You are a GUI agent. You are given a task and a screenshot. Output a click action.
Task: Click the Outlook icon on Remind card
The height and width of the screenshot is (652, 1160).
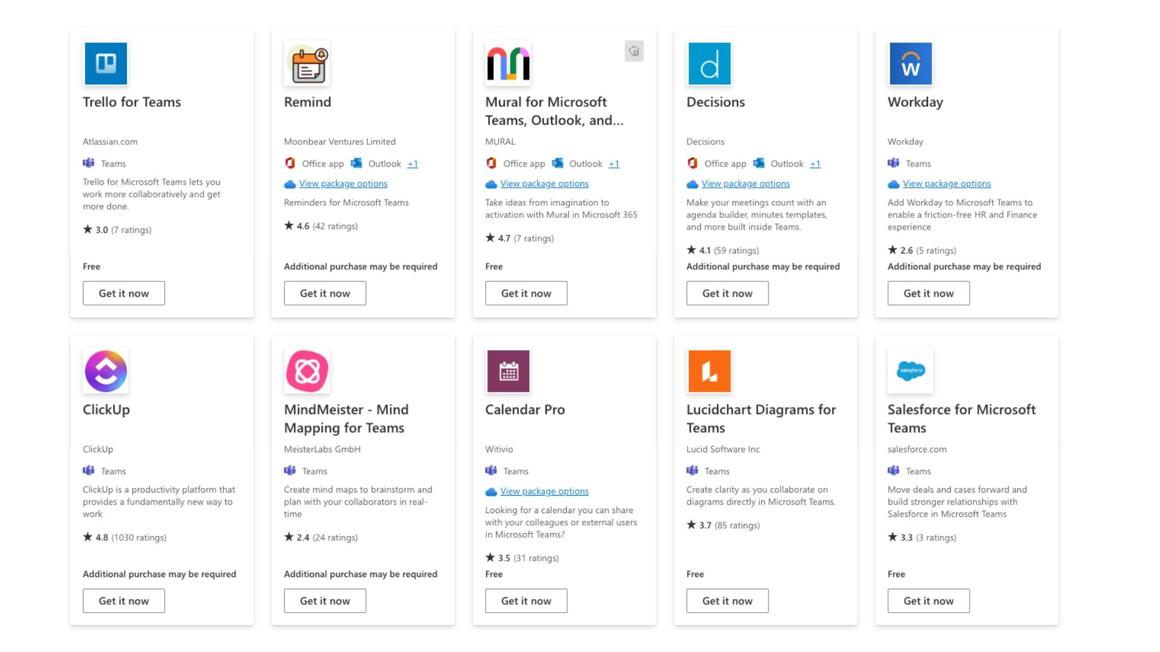coord(356,163)
